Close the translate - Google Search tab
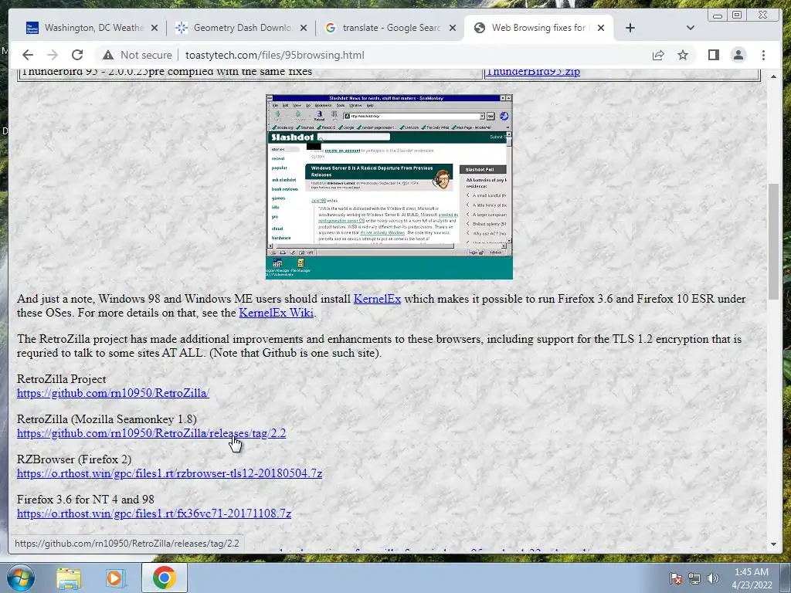This screenshot has height=593, width=791. (453, 28)
